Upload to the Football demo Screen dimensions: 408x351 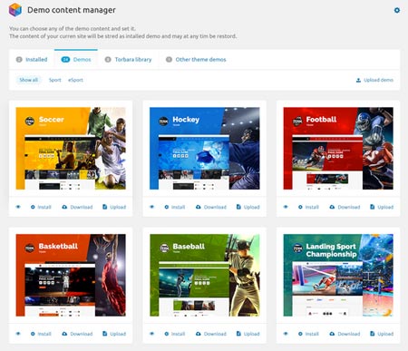tap(382, 207)
